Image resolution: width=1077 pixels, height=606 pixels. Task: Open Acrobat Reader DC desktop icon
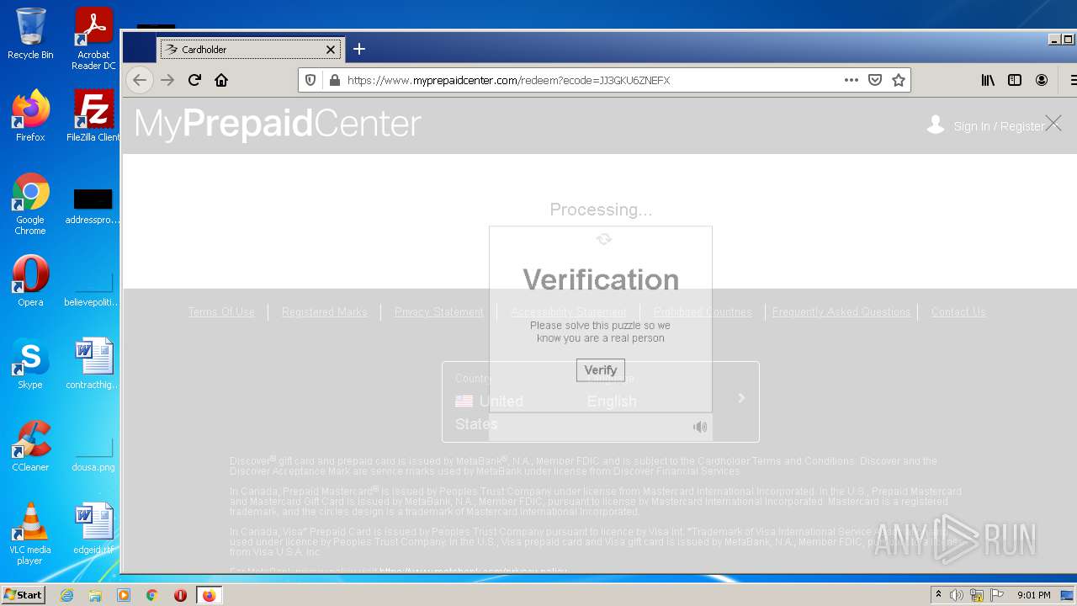(x=93, y=39)
